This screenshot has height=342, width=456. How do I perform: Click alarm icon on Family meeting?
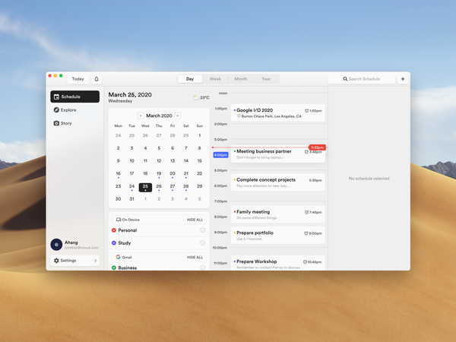pyautogui.click(x=306, y=212)
